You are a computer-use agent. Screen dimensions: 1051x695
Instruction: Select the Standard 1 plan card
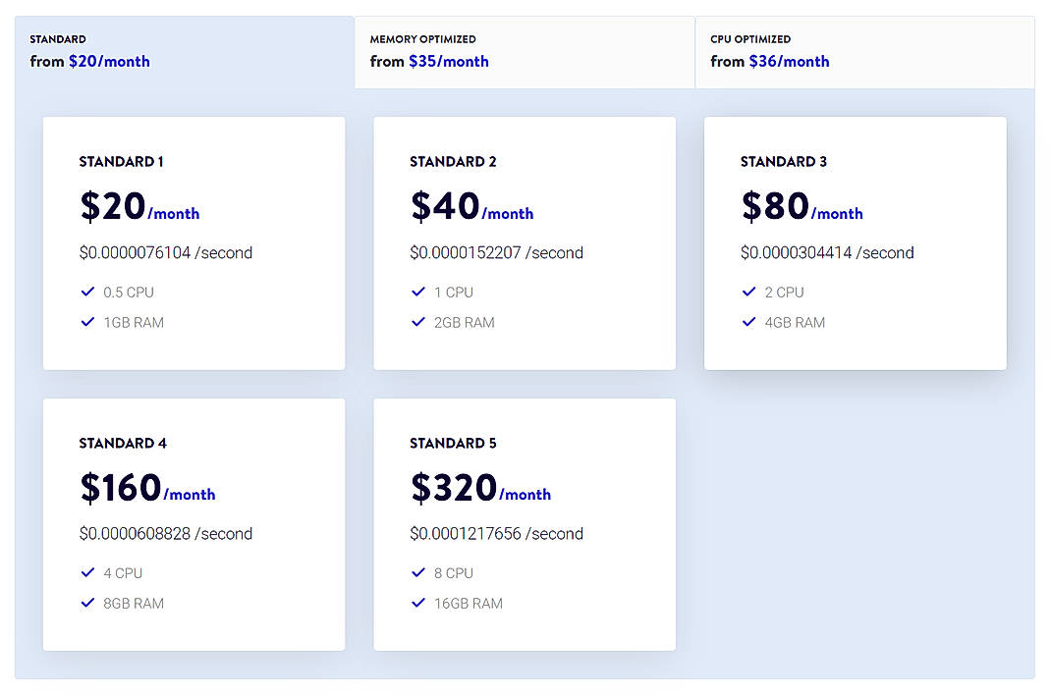click(x=194, y=241)
